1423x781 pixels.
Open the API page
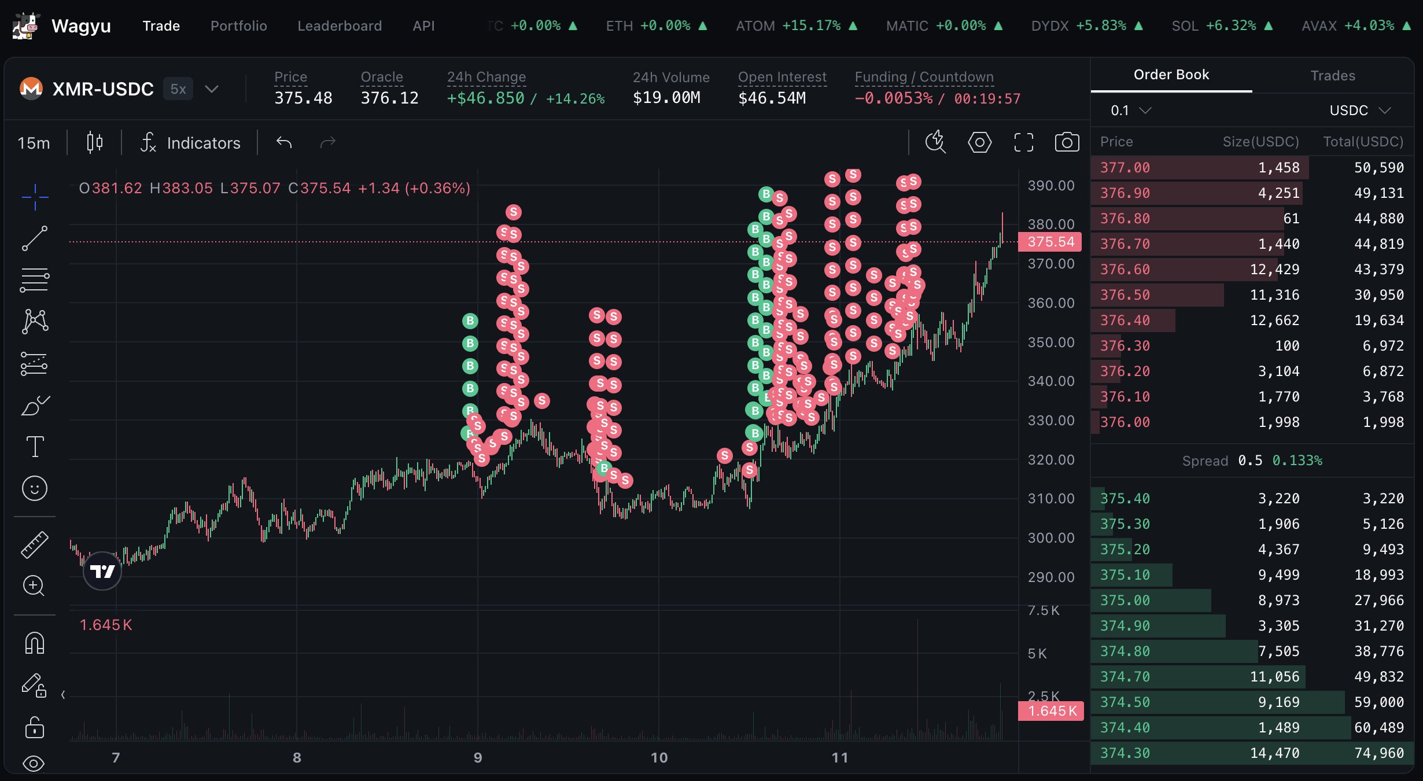423,26
